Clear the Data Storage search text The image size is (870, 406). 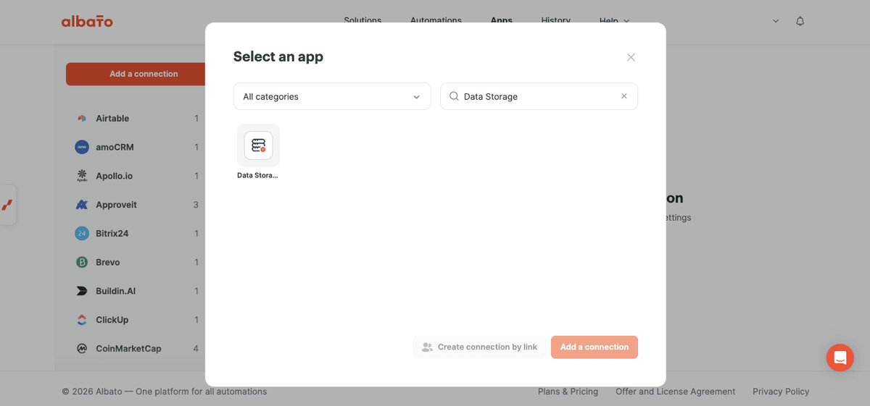point(623,96)
